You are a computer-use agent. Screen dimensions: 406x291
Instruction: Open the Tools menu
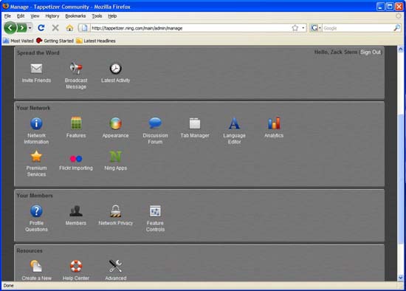pos(97,16)
